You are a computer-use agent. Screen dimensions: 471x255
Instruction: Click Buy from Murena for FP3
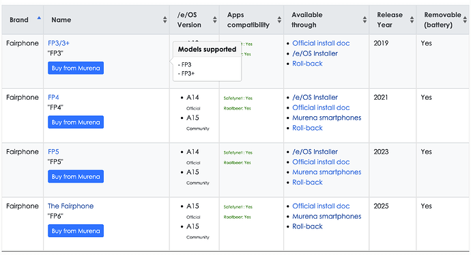click(76, 68)
